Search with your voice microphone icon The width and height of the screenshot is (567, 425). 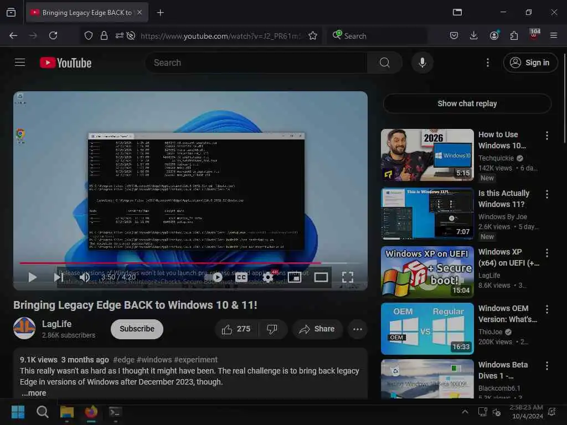tap(422, 63)
